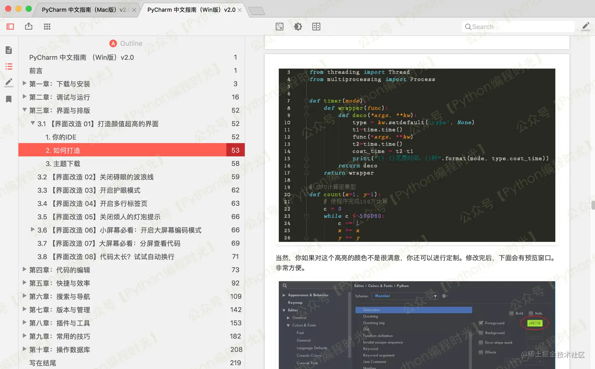Expand 第七章：版本与管理
The width and height of the screenshot is (595, 369).
(x=24, y=309)
